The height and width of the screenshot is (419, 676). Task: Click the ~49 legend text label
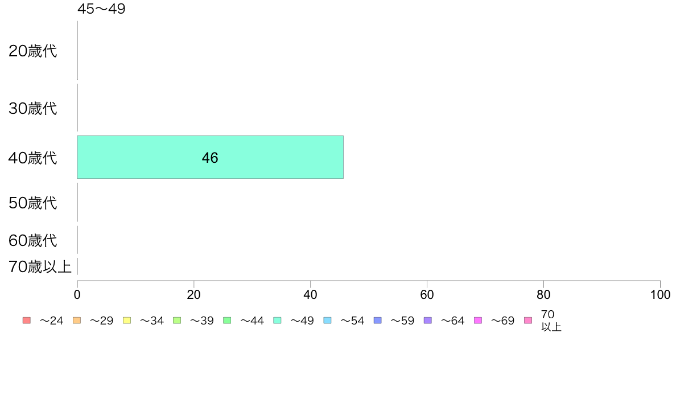click(x=302, y=321)
